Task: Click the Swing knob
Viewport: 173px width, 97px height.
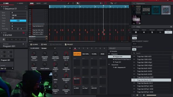Action: [55, 75]
